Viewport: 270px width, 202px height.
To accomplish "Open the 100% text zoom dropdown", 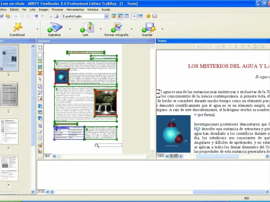I will (167, 156).
